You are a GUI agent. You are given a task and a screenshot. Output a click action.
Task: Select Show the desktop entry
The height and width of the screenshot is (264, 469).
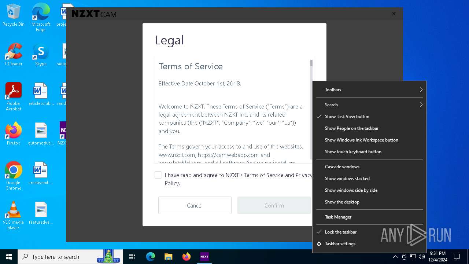click(369, 202)
